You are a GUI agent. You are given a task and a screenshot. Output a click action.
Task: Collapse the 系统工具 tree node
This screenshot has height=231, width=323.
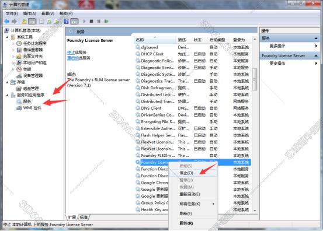[x=7, y=37]
